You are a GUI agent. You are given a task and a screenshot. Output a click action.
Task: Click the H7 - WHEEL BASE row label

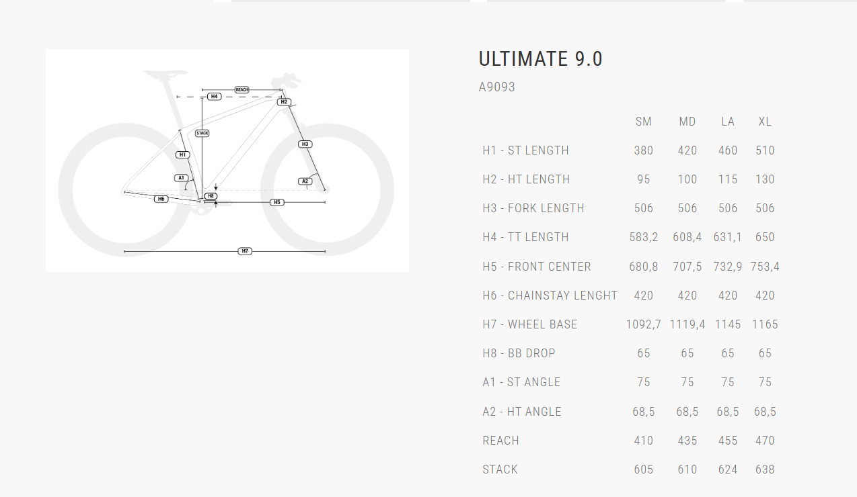[529, 324]
